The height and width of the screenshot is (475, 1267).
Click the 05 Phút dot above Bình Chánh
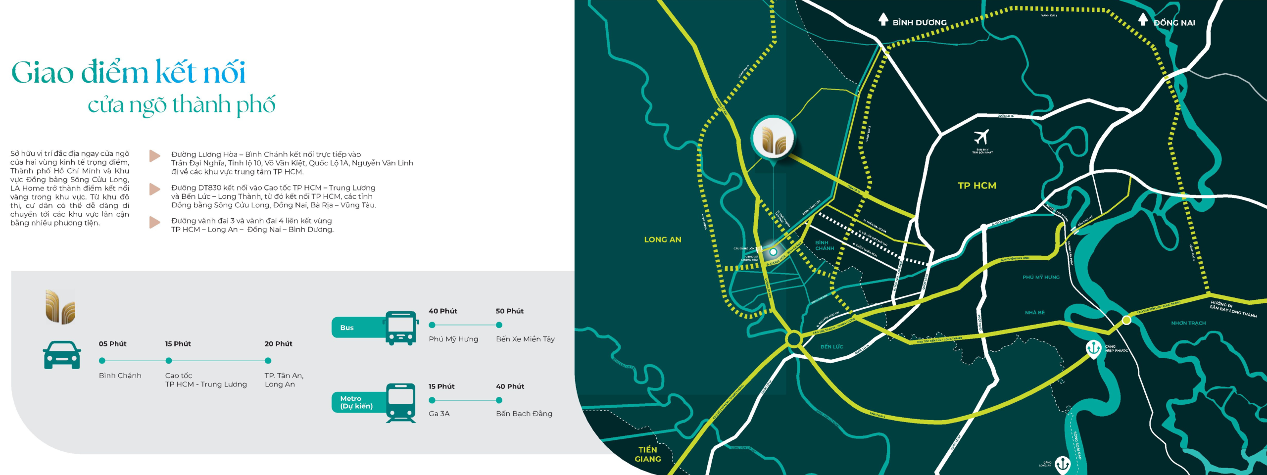[102, 361]
